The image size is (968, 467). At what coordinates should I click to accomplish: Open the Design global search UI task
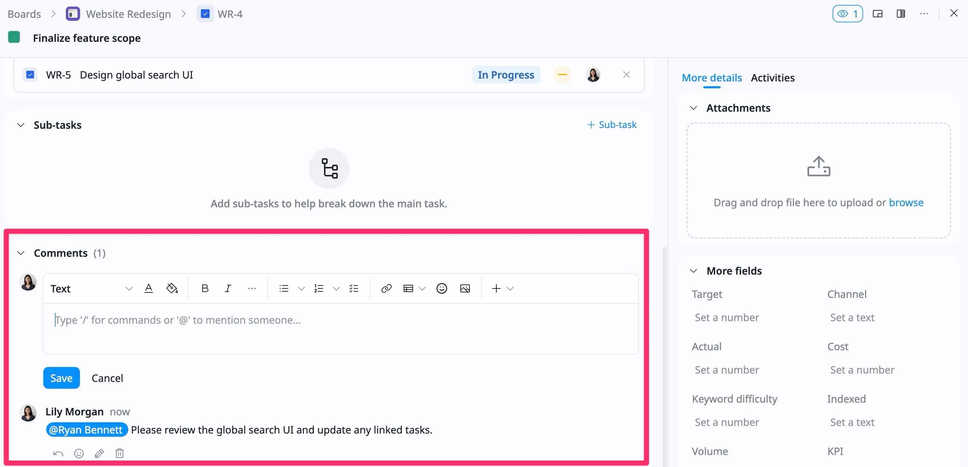[x=136, y=75]
